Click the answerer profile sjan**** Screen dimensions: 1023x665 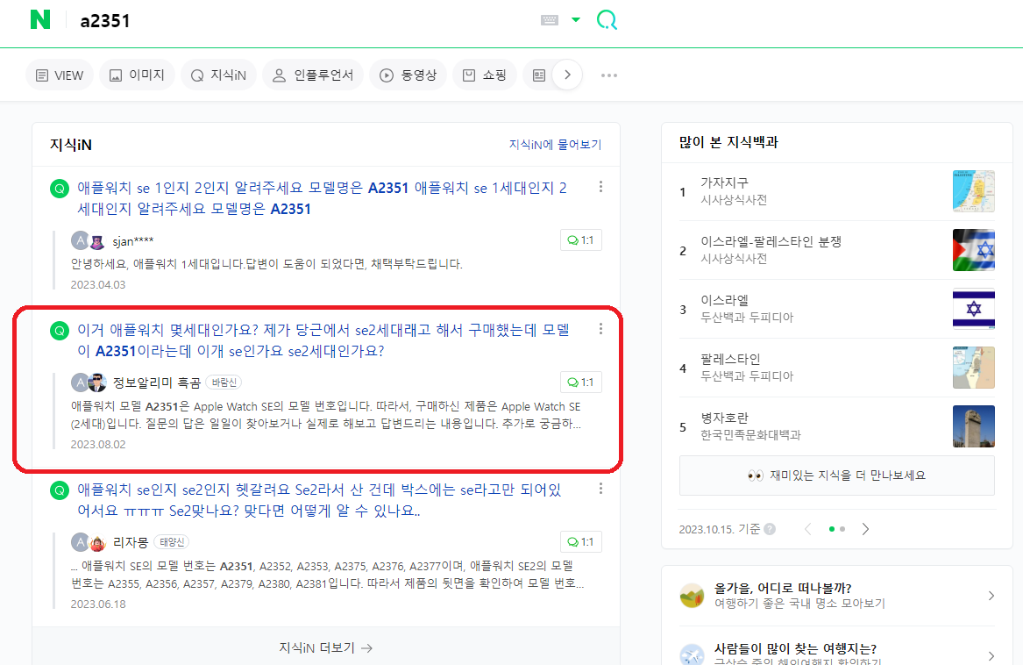[133, 241]
